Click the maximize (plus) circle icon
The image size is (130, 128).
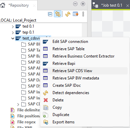pos(83,4)
